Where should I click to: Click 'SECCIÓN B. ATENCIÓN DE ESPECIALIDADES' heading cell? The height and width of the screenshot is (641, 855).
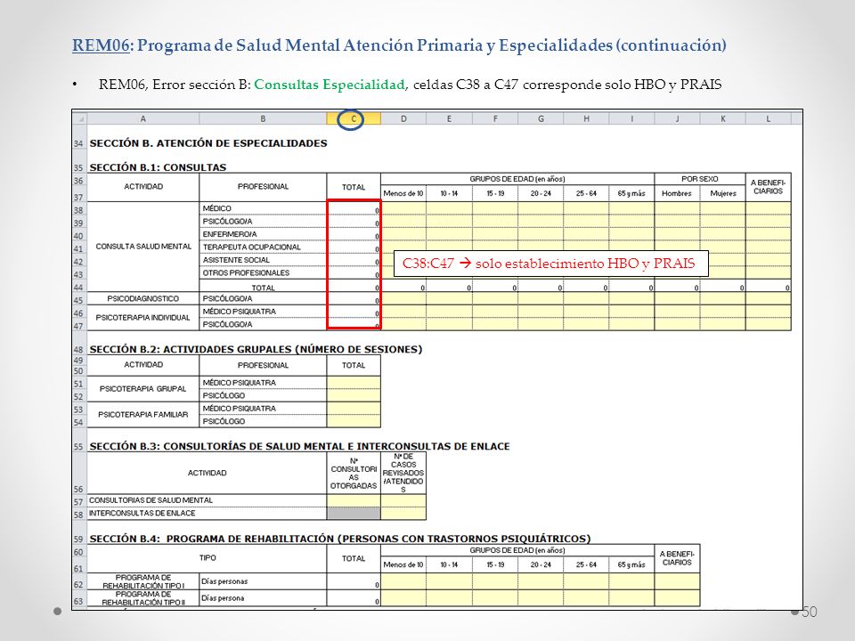(208, 143)
